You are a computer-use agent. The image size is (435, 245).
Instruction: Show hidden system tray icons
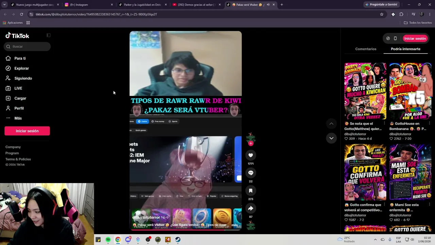(375, 240)
